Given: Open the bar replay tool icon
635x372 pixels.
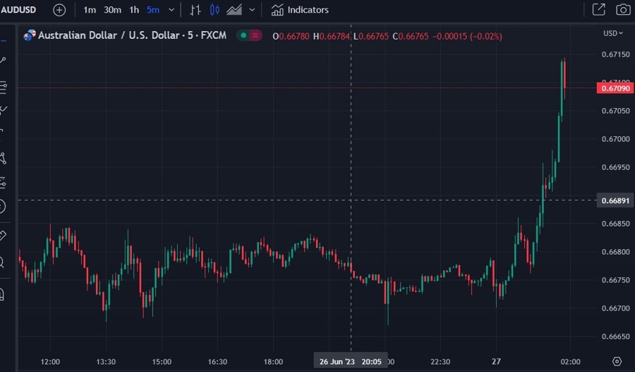Looking at the screenshot, I should 195,10.
